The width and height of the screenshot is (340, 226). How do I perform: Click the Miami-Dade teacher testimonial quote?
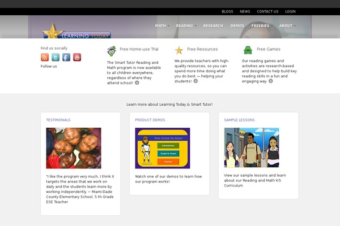pyautogui.click(x=80, y=189)
